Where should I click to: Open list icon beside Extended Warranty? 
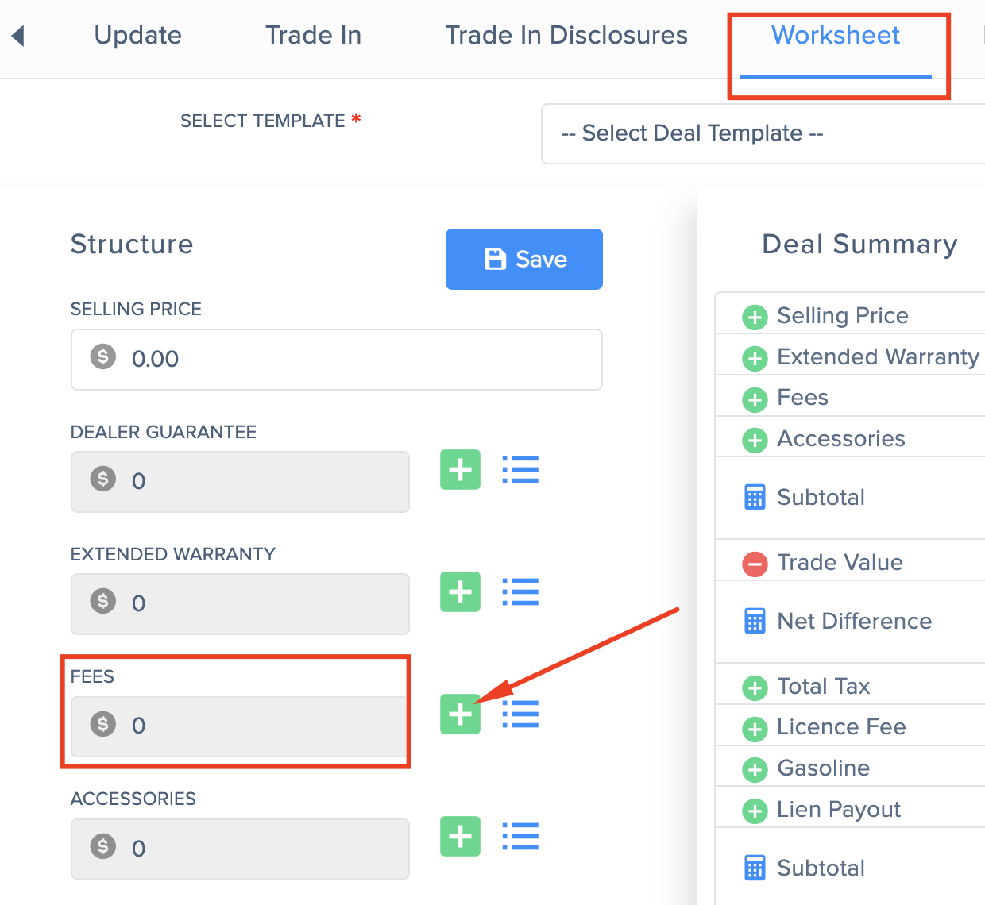click(520, 591)
